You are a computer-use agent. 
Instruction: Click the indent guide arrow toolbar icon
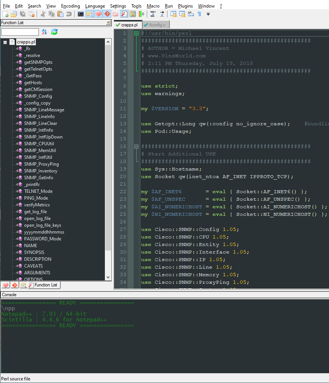coord(162,14)
